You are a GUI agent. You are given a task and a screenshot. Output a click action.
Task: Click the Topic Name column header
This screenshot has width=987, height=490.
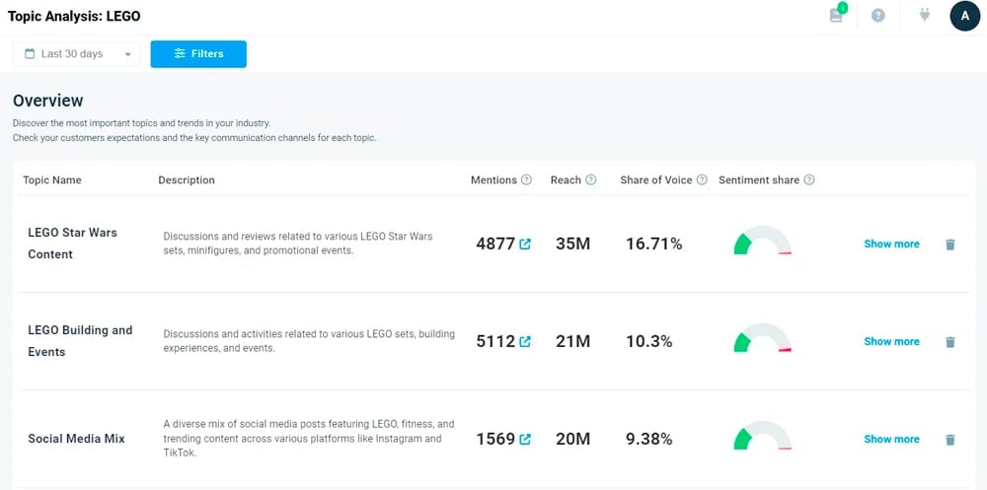(x=52, y=179)
